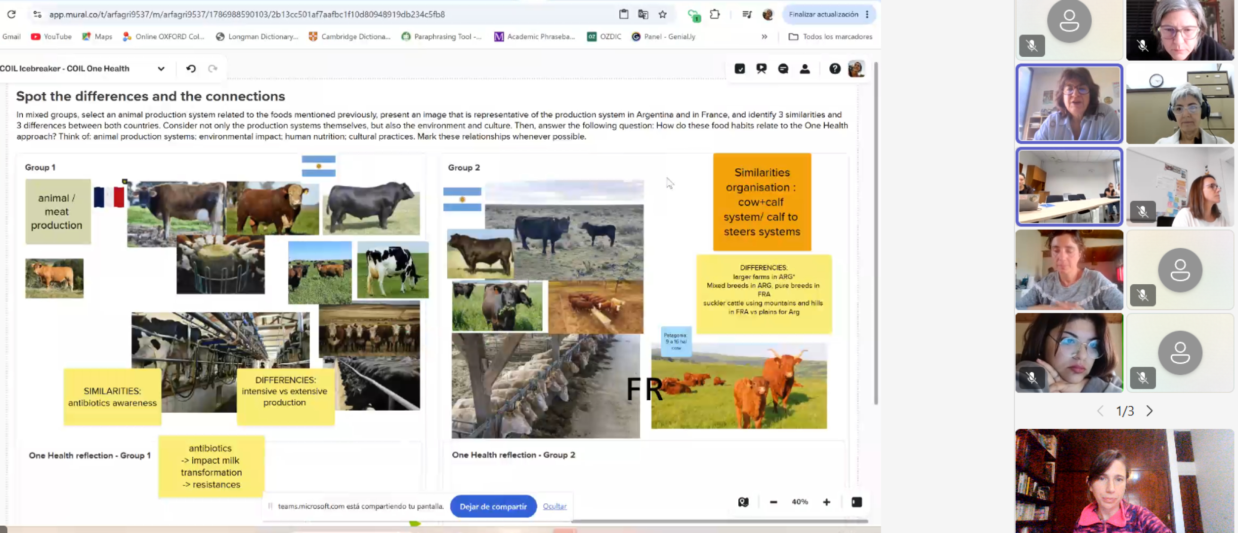The height and width of the screenshot is (533, 1238).
Task: Open the Mural help question mark
Action: click(x=835, y=69)
